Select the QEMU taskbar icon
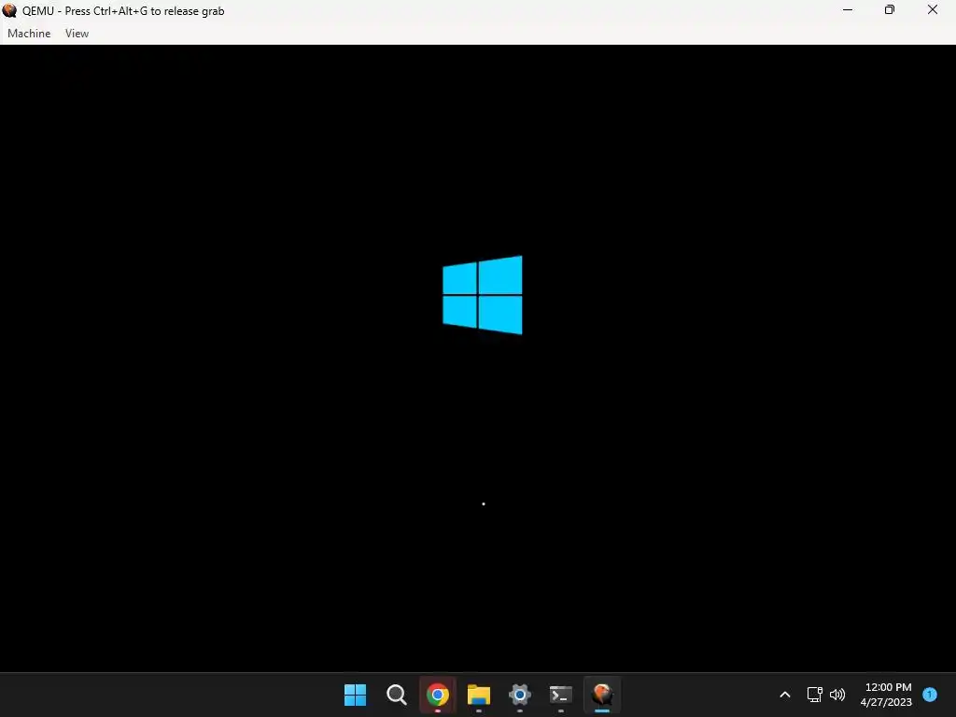This screenshot has height=717, width=956. point(602,695)
